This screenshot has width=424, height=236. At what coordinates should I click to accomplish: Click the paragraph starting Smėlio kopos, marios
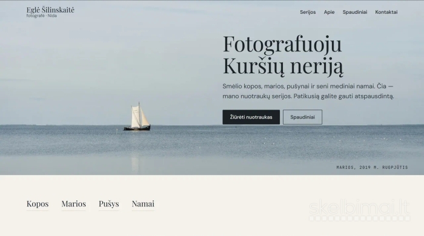[308, 91]
